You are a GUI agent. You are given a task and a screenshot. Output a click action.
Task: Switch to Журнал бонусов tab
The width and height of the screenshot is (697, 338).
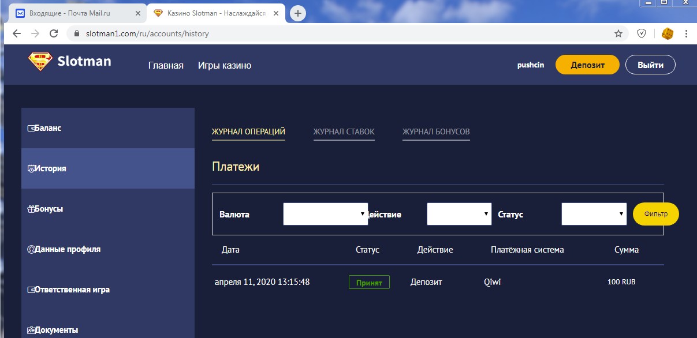pos(436,132)
